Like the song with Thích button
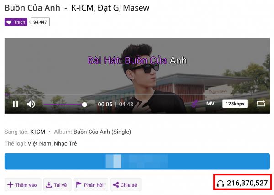274x195 pixels. pyautogui.click(x=16, y=22)
